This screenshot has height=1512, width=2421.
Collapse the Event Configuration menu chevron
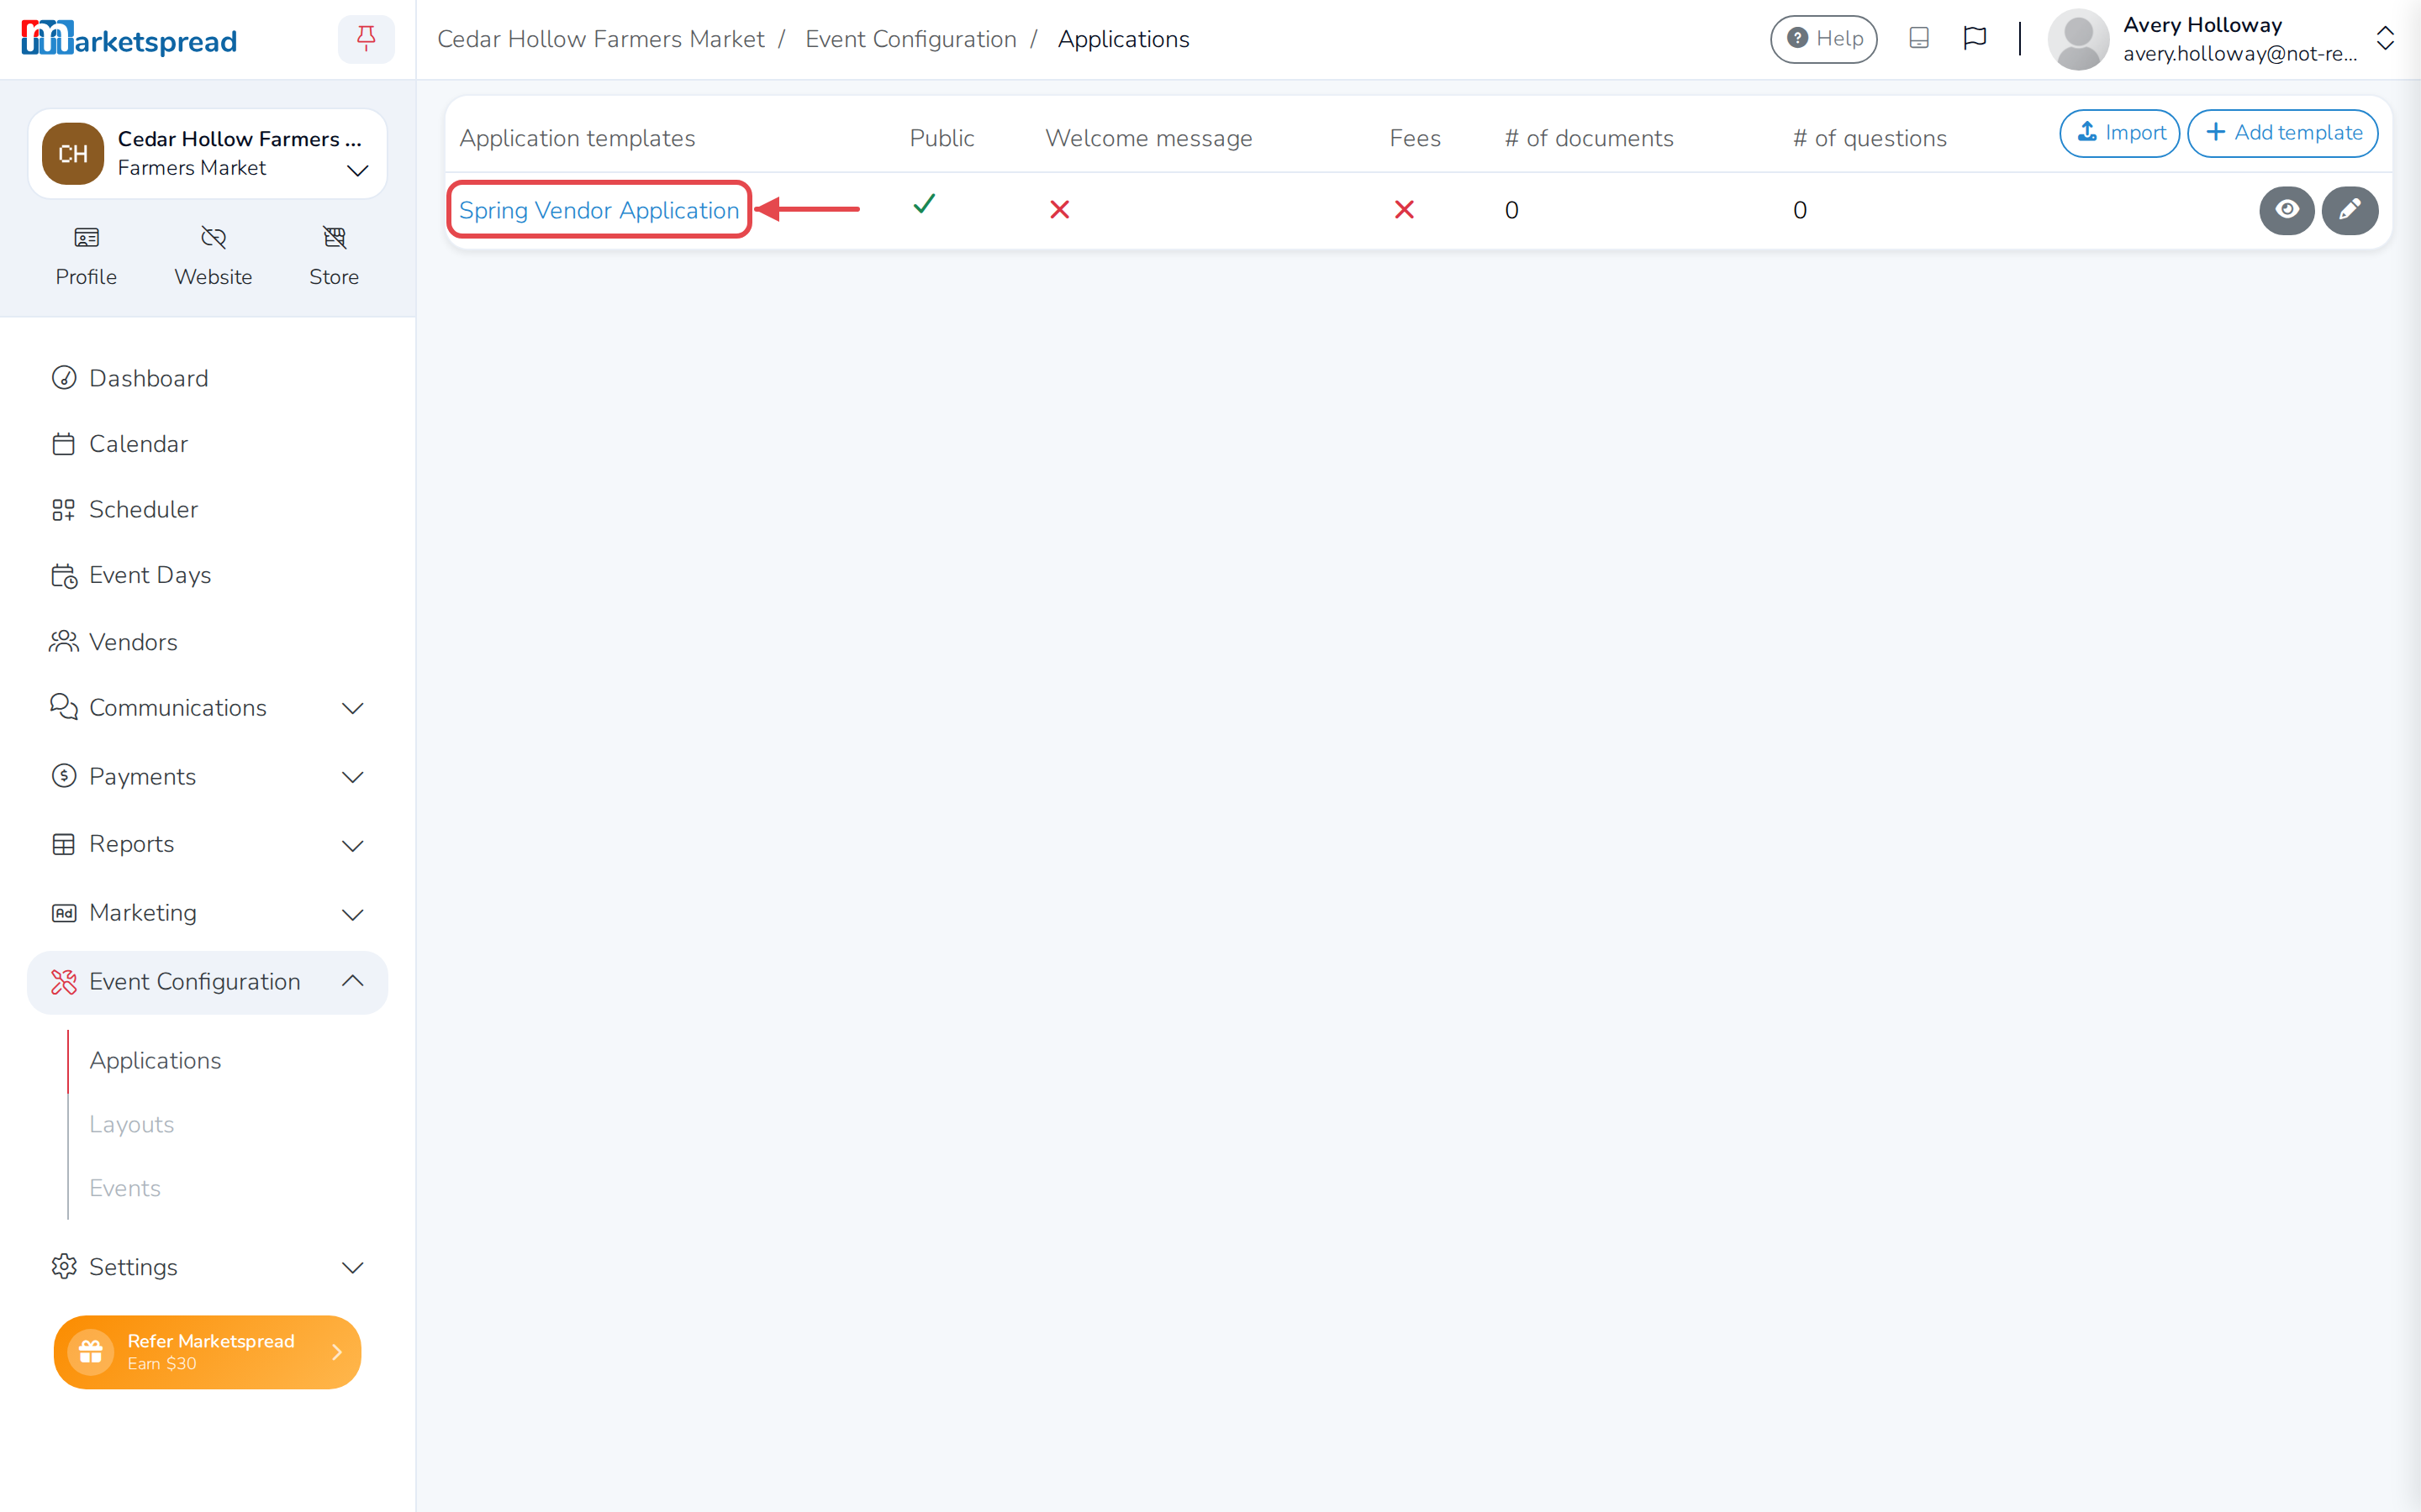tap(352, 981)
